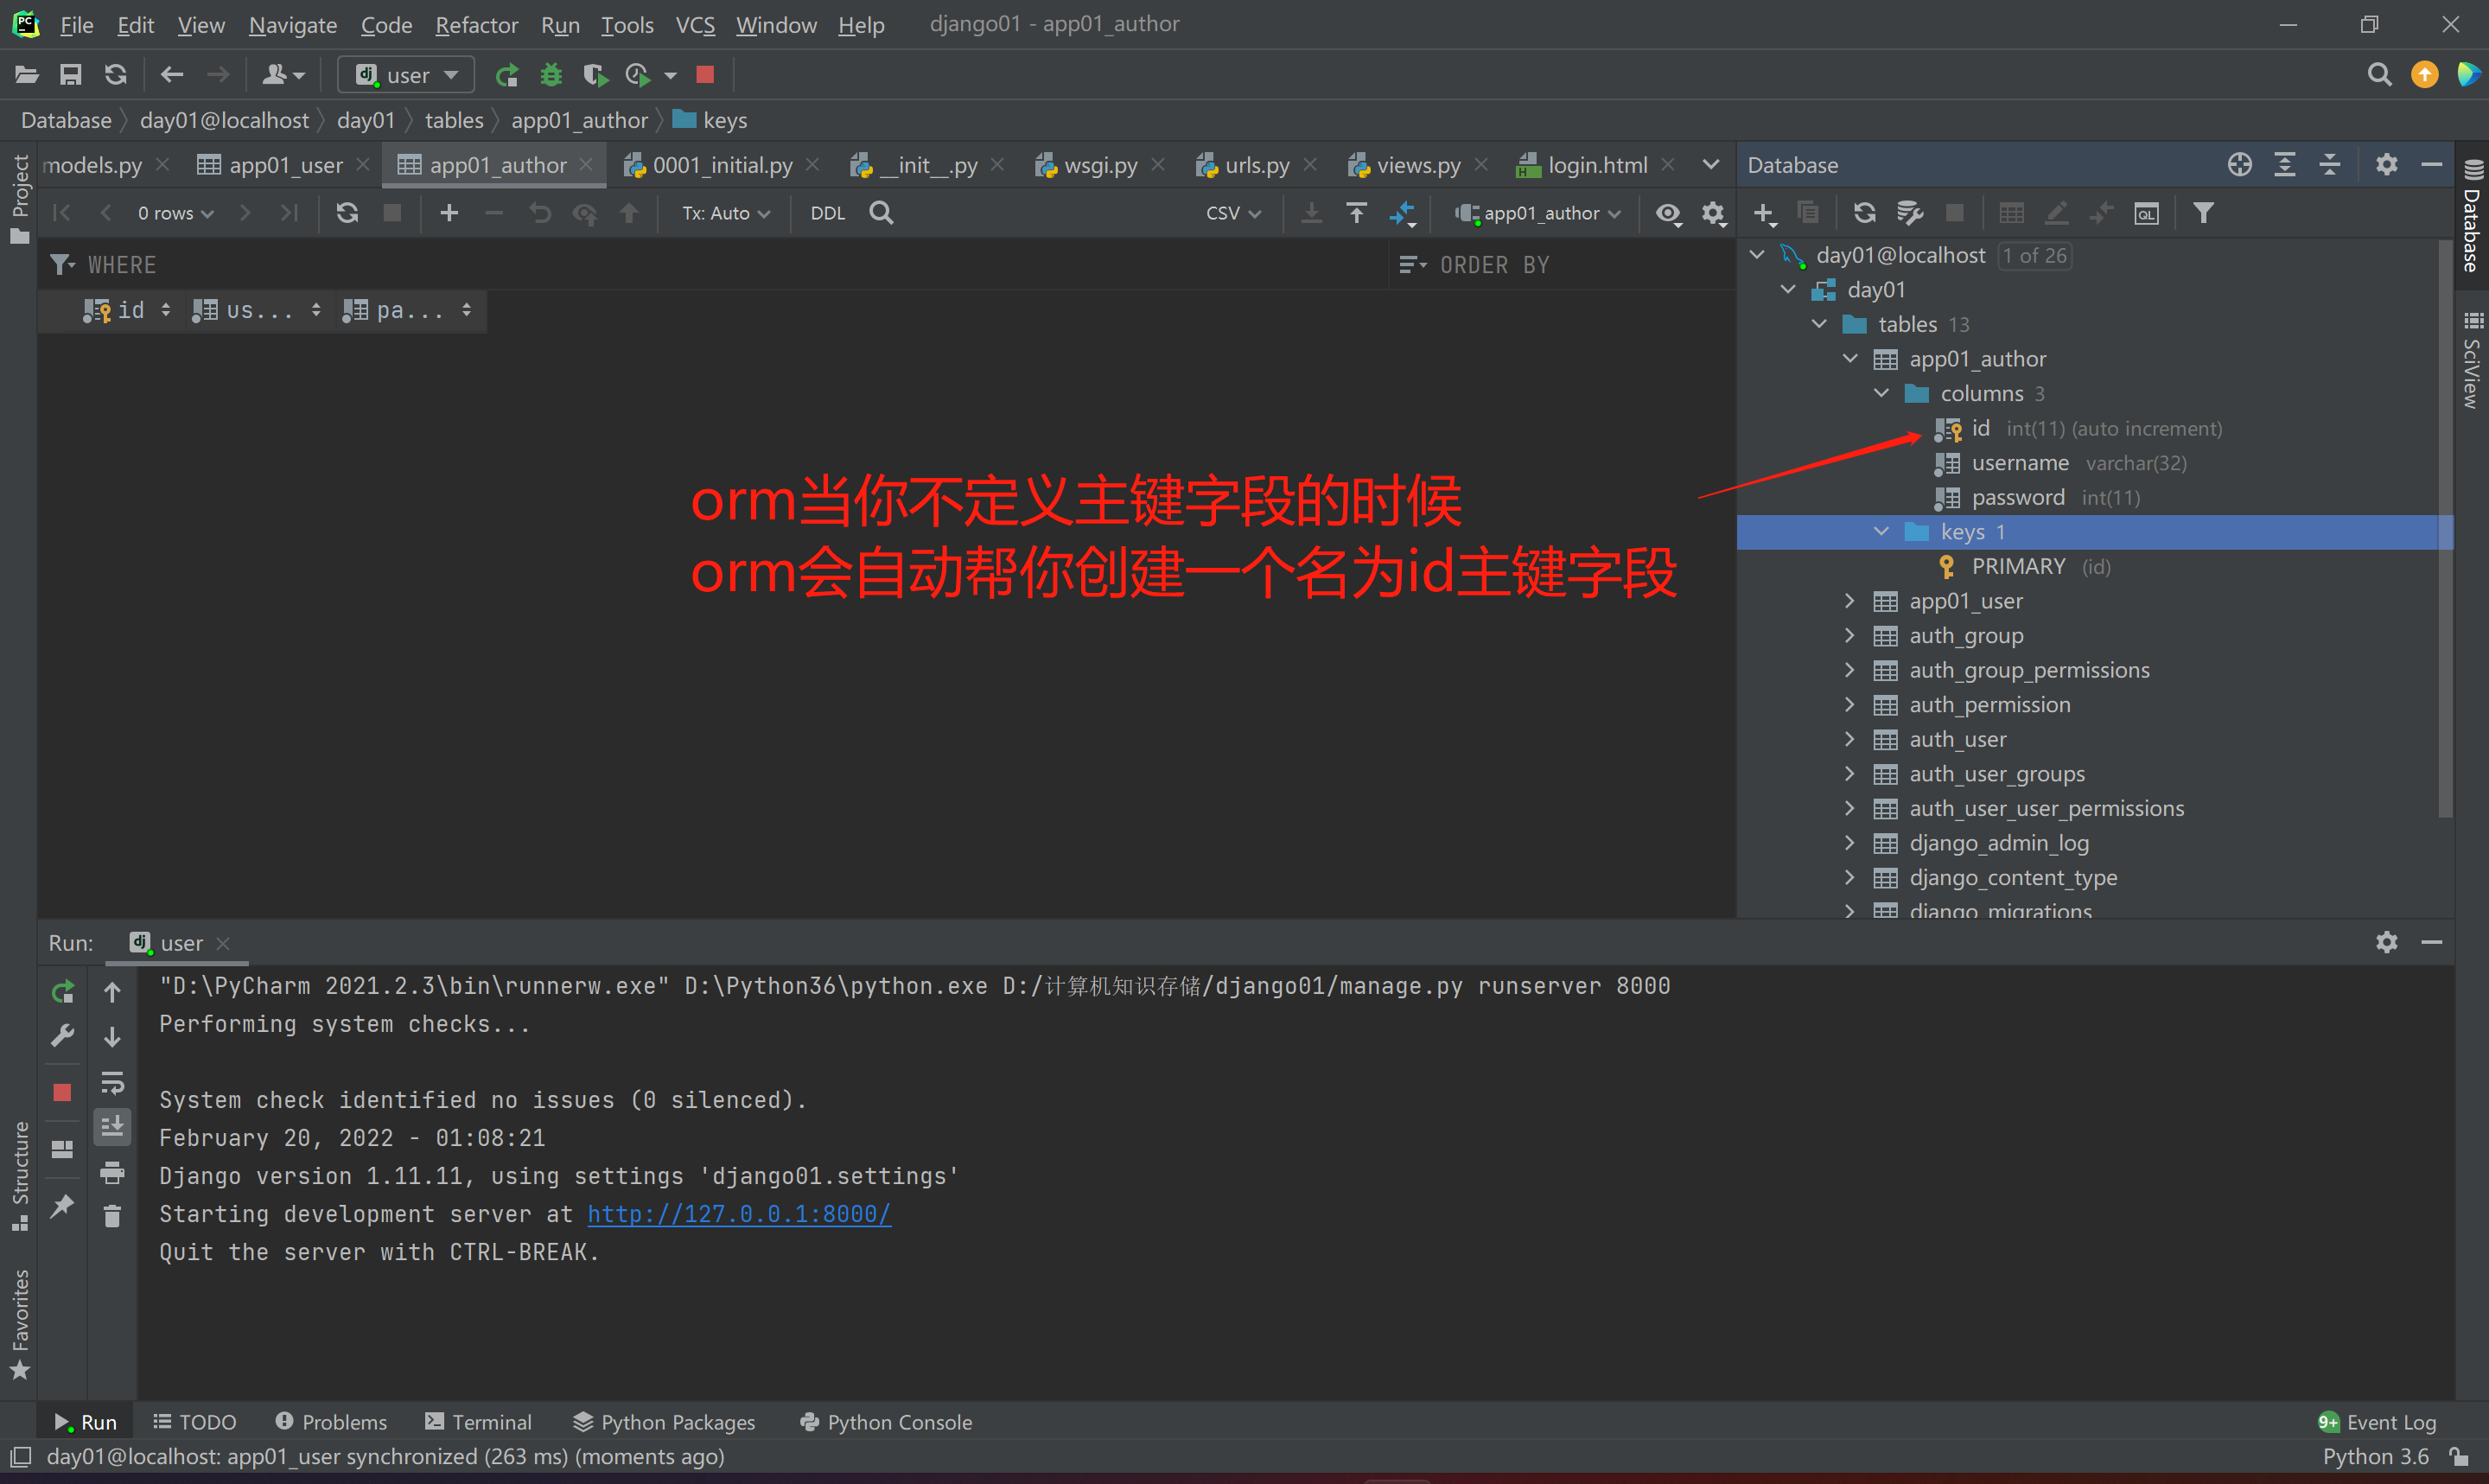Click the import data upload icon
This screenshot has height=1484, width=2489.
pyautogui.click(x=1357, y=213)
